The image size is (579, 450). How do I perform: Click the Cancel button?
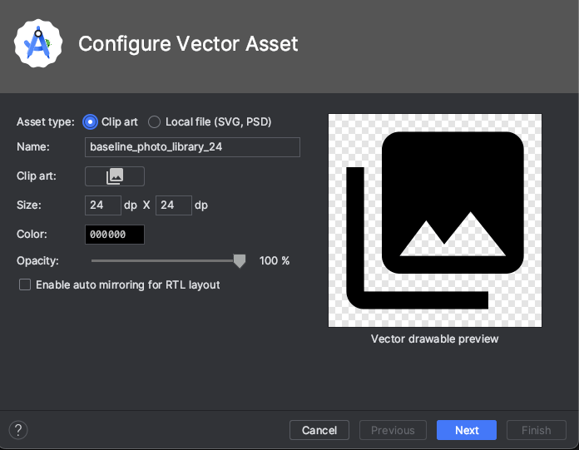click(x=319, y=430)
